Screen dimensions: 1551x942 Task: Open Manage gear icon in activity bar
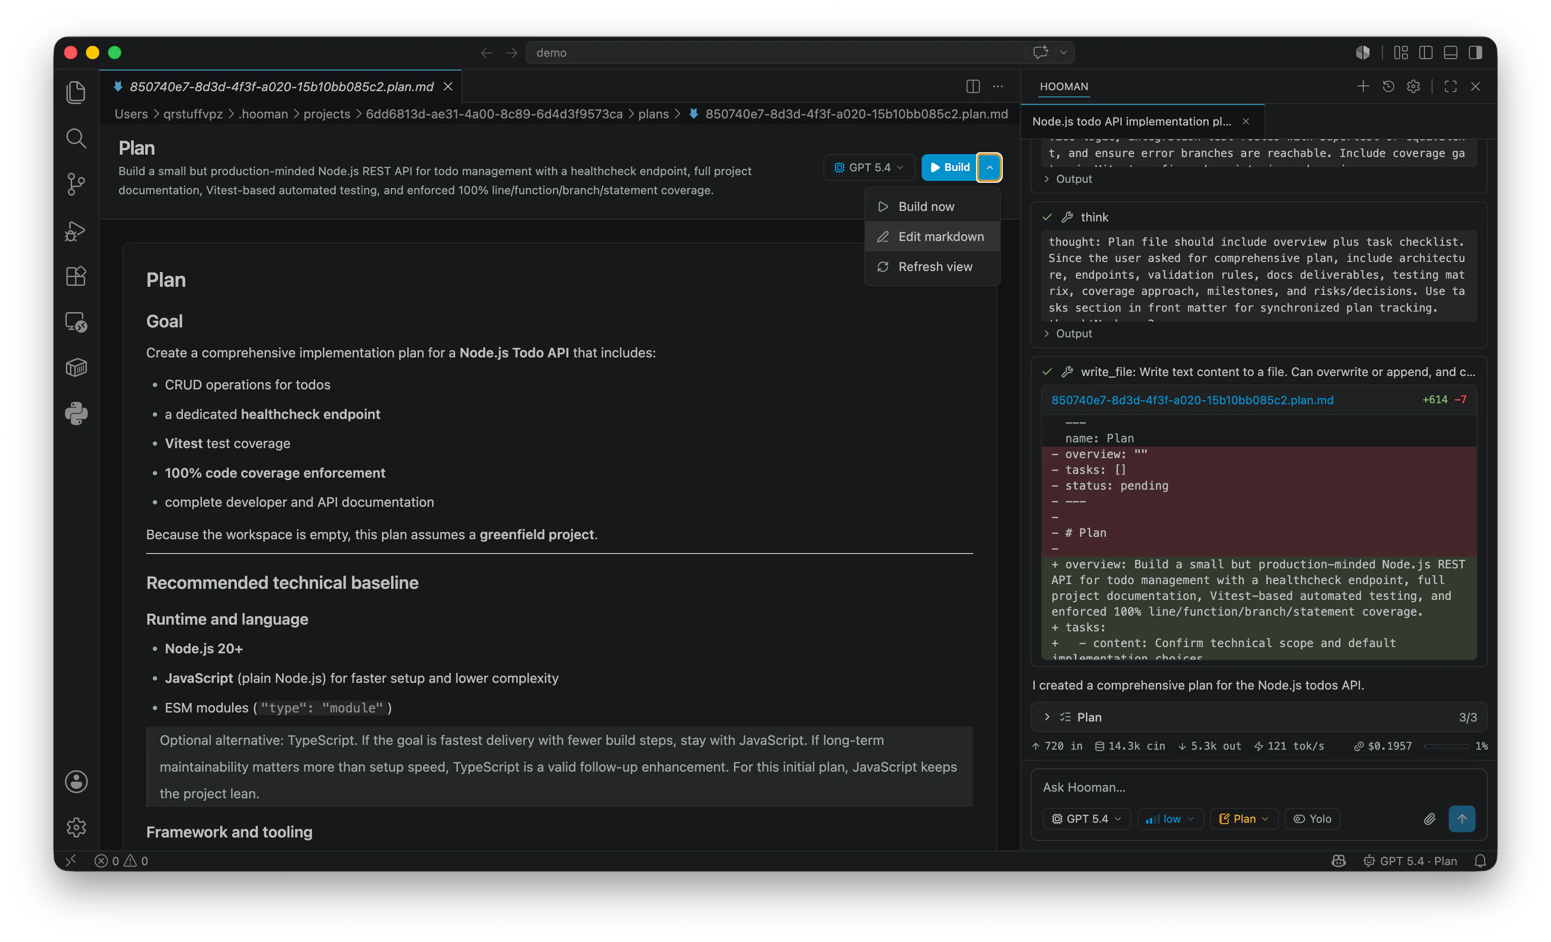click(76, 827)
